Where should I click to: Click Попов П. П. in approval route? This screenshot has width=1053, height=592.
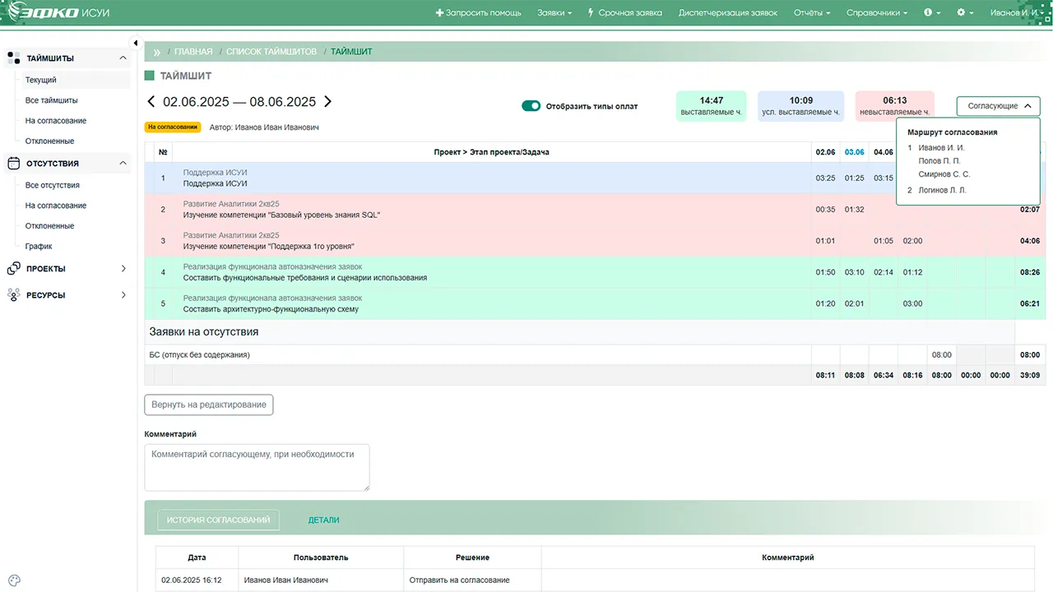coord(939,161)
